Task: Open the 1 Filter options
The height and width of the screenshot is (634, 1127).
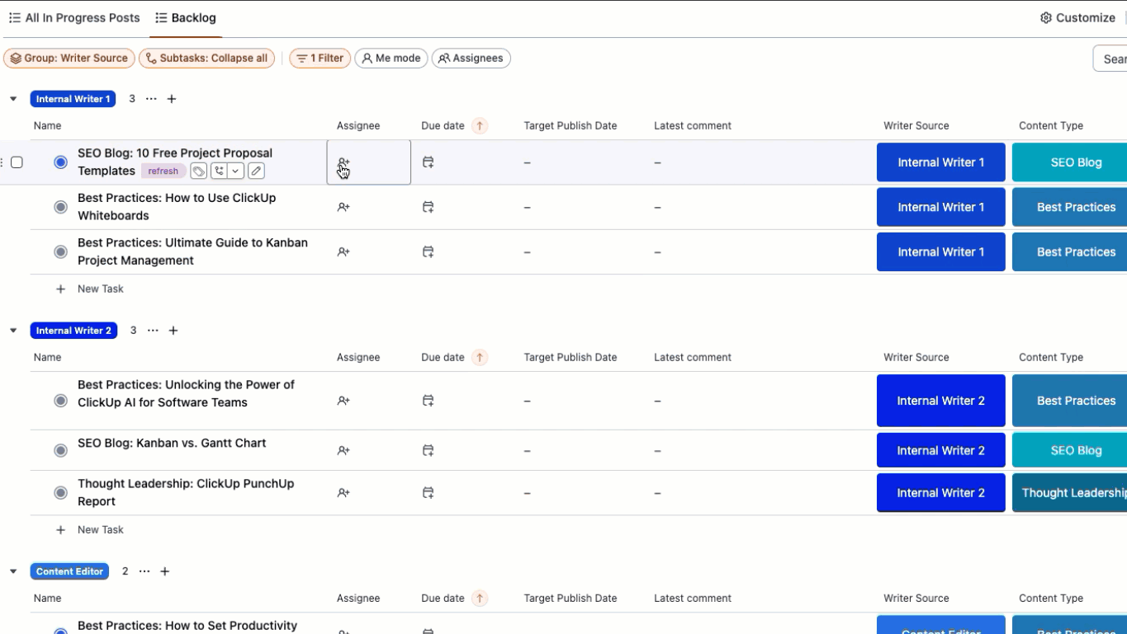Action: 320,59
